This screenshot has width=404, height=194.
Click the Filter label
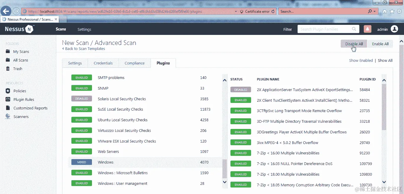point(287,29)
